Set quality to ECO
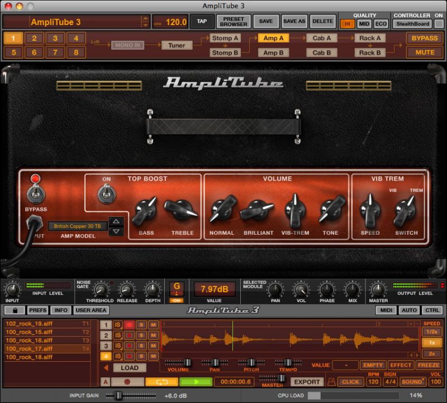Image resolution: width=447 pixels, height=403 pixels. click(381, 24)
